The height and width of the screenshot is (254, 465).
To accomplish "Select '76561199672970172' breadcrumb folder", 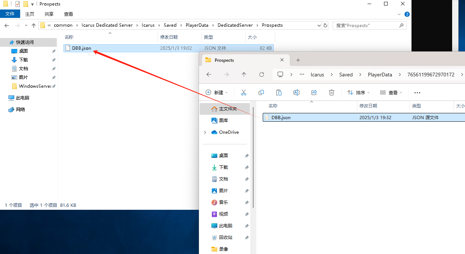I will [x=431, y=75].
